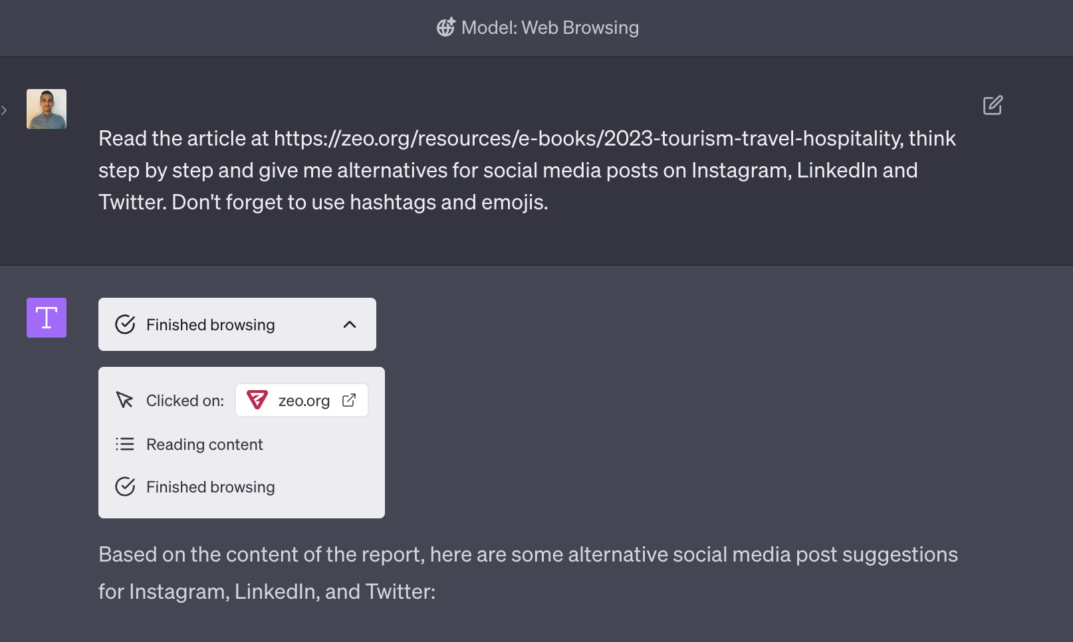Collapse browsing steps with the up chevron
The height and width of the screenshot is (642, 1073).
[x=350, y=324]
